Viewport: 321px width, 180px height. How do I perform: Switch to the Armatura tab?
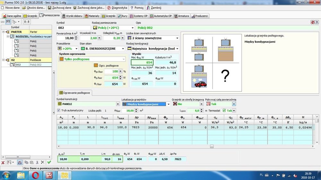pyautogui.click(x=182, y=16)
